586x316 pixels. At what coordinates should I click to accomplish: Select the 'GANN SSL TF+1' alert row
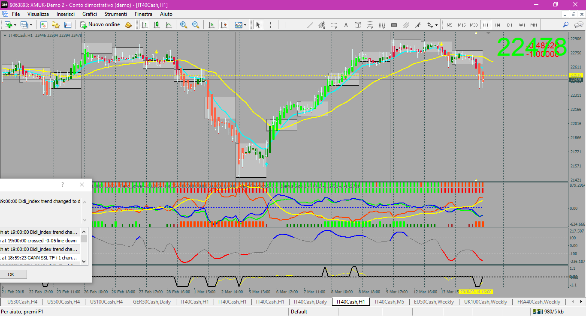pyautogui.click(x=40, y=258)
